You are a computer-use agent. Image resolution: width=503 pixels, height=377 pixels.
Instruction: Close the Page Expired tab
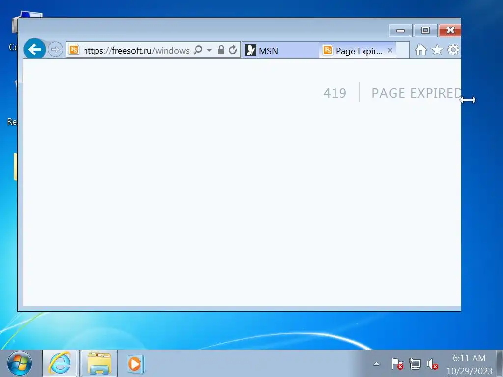pyautogui.click(x=390, y=50)
